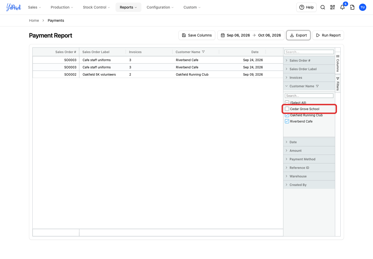
Task: Toggle the (Select All) checkbox
Action: (x=287, y=103)
